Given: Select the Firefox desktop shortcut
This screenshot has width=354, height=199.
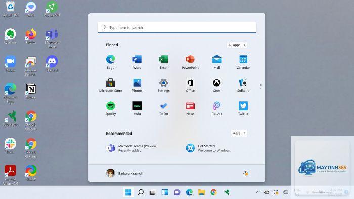Looking at the screenshot, I should pyautogui.click(x=31, y=36).
